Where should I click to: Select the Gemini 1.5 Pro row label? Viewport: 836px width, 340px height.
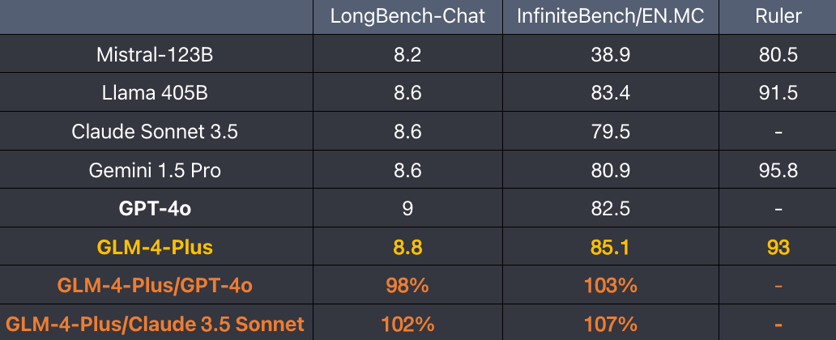pos(156,171)
